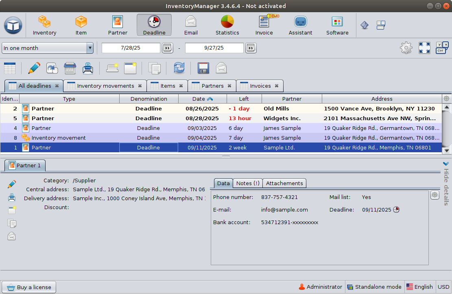This screenshot has width=452, height=294.
Task: Refresh the deadlines list with the refresh icon
Action: coord(179,69)
